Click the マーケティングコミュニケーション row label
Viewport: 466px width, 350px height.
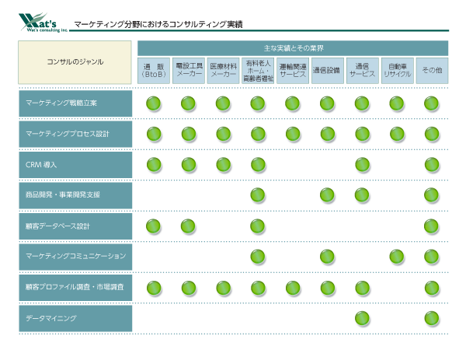pyautogui.click(x=75, y=257)
